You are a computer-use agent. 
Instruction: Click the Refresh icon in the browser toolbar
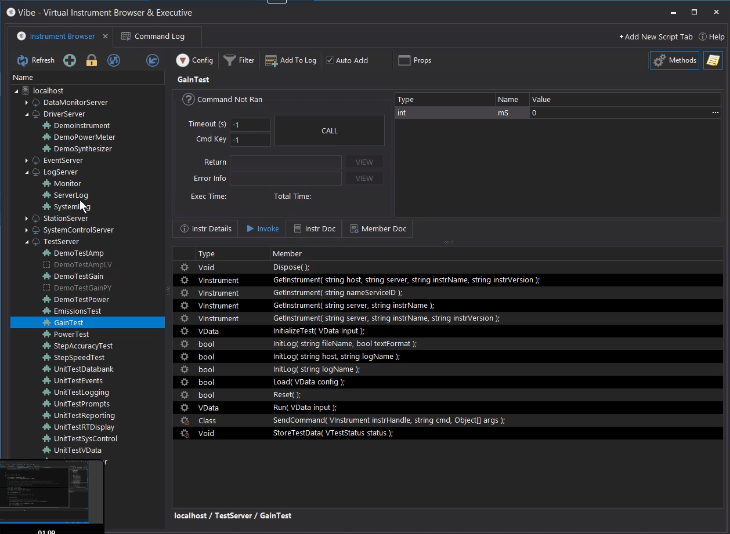[22, 60]
